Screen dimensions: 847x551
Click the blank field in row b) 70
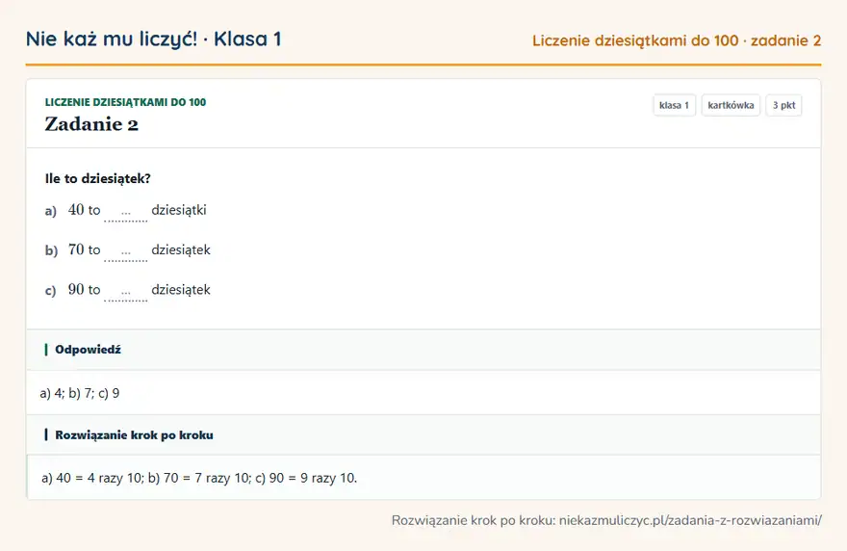pos(126,252)
